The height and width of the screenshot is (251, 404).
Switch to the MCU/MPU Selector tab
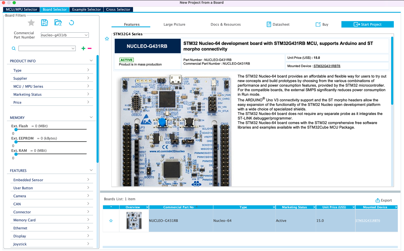tap(22, 9)
